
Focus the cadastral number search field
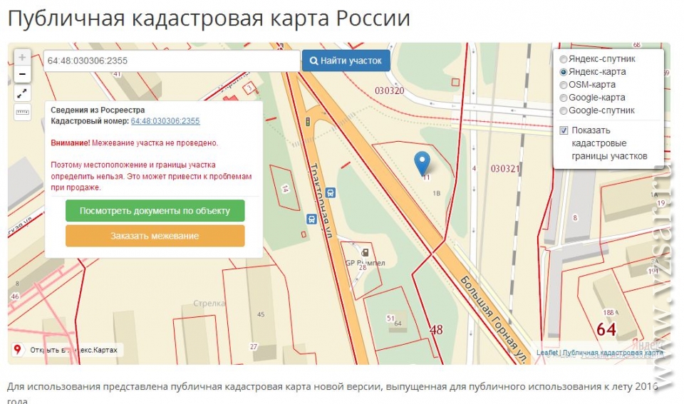(172, 61)
